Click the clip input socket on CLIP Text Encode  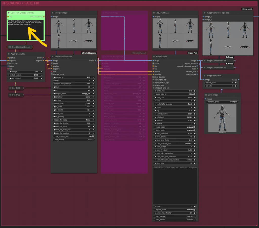point(8,17)
